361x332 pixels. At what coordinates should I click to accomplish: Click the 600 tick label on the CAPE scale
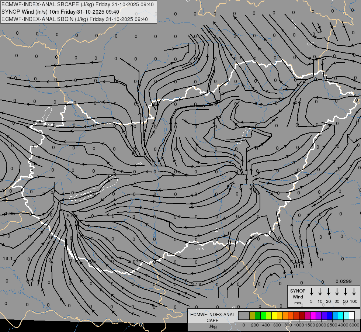coord(277,325)
